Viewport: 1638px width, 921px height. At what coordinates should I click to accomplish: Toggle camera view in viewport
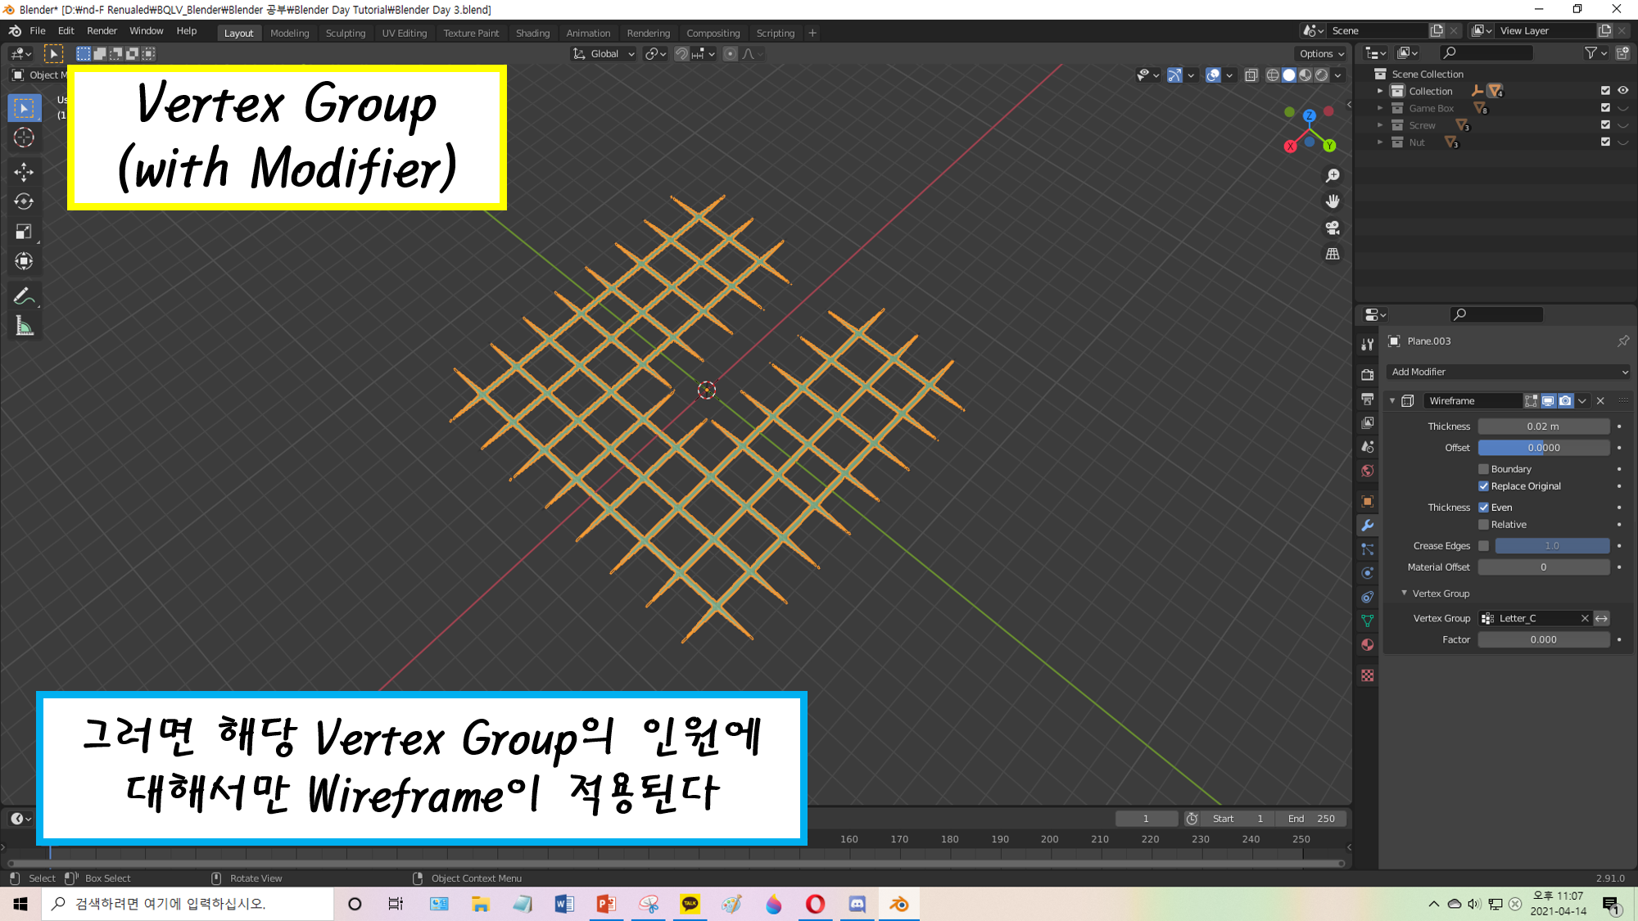[x=1333, y=228]
